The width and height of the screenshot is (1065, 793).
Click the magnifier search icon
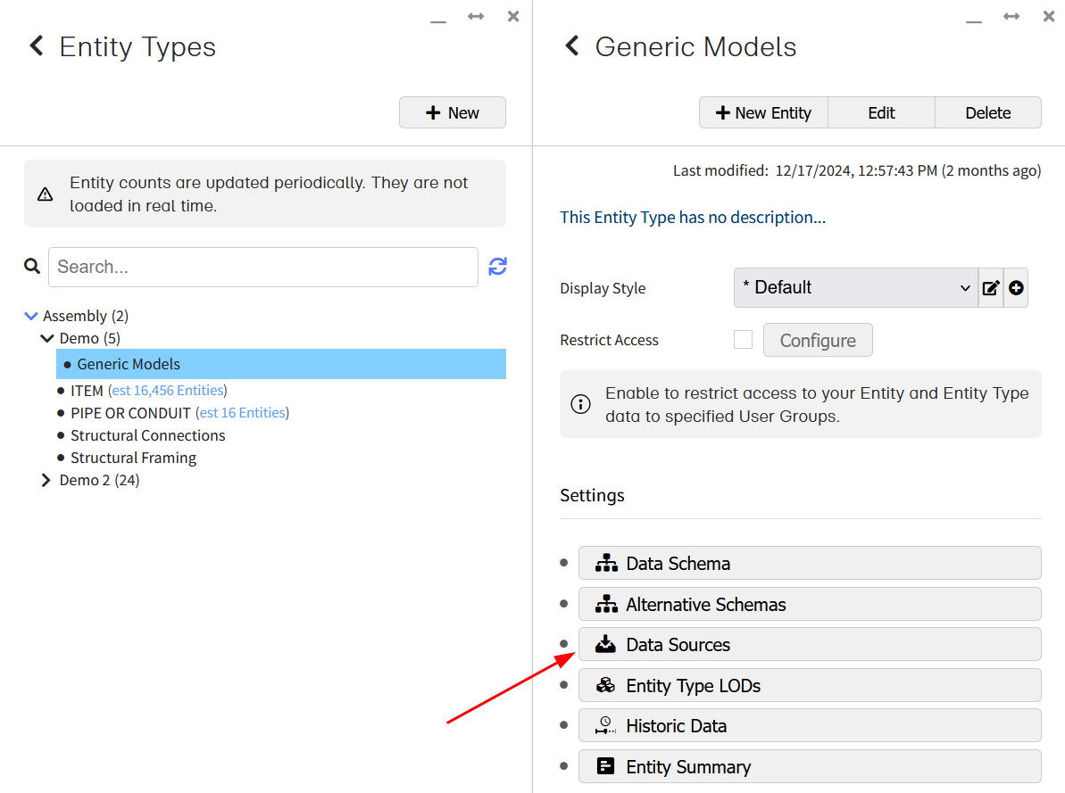32,266
